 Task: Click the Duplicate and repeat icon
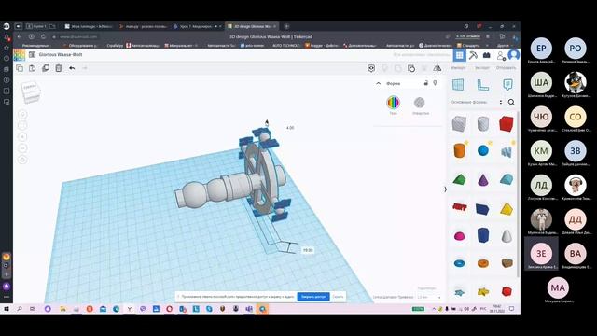pos(46,68)
